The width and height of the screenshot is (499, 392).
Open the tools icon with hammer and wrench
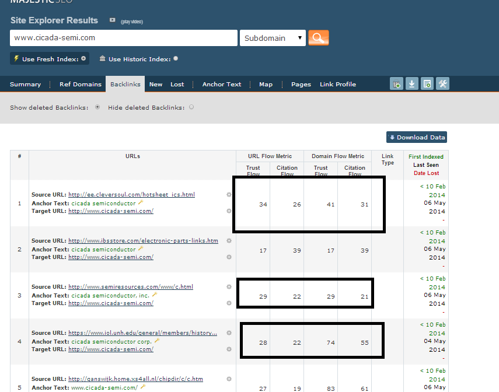click(x=442, y=83)
